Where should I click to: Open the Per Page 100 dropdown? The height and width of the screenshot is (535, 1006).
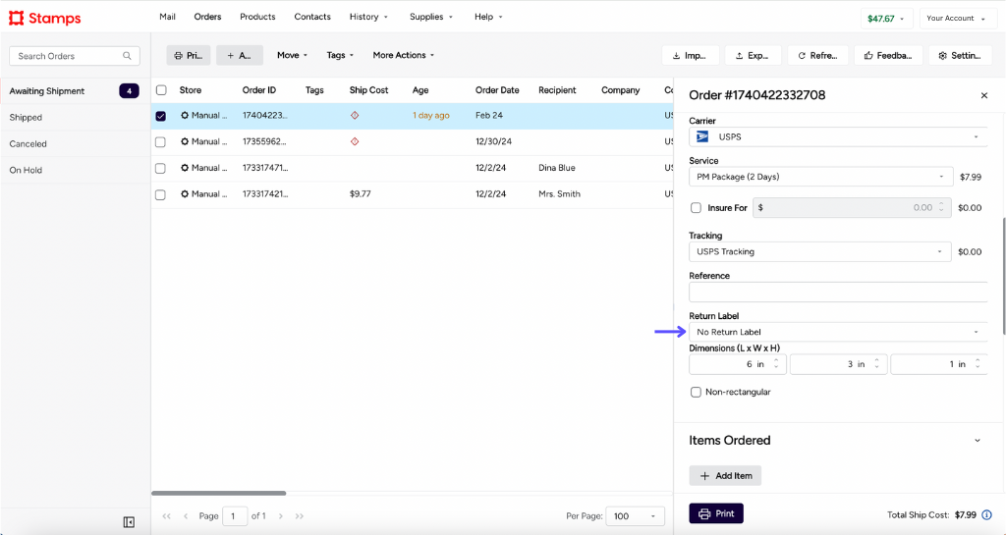pos(636,515)
